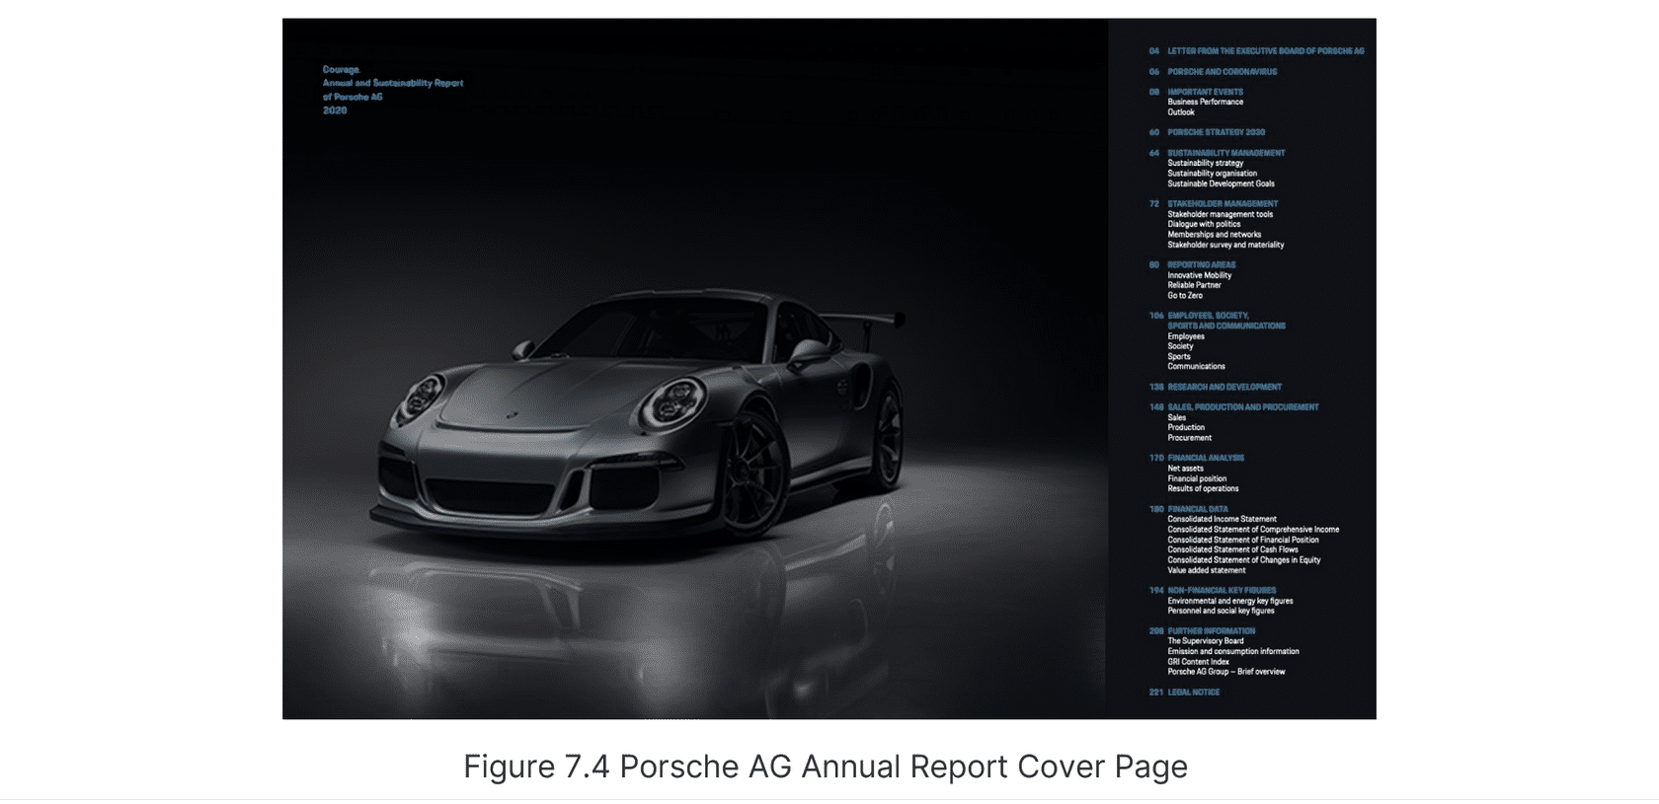Click 'Sales, Production and Procurement' heading
Image resolution: width=1659 pixels, height=804 pixels.
coord(1243,406)
